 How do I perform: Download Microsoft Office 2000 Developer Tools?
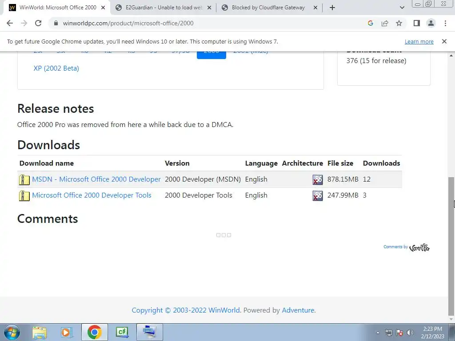92,195
